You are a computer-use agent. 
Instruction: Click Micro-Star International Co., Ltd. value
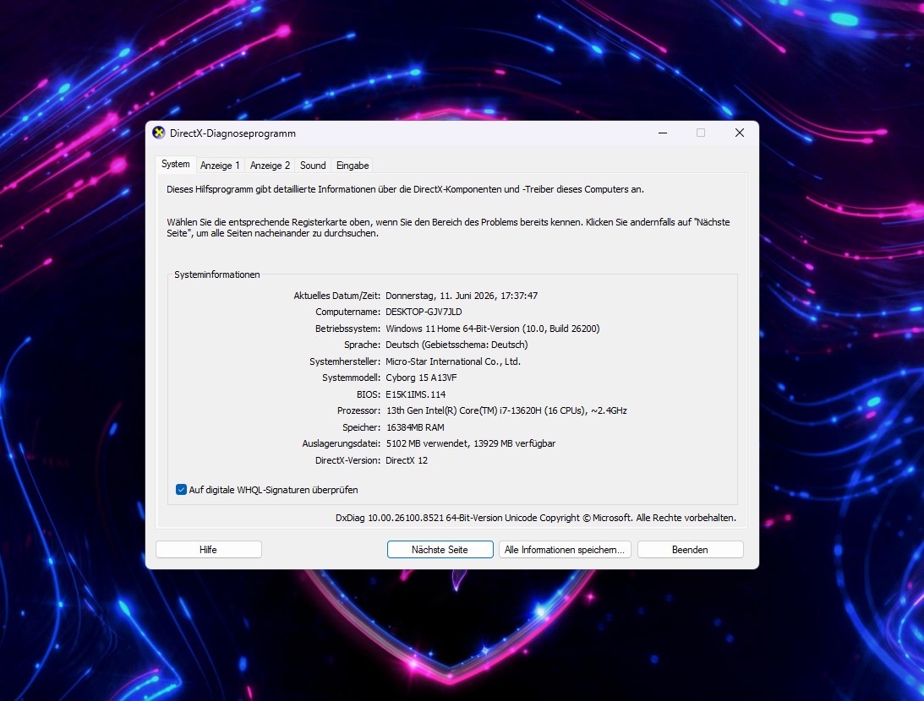coord(453,362)
